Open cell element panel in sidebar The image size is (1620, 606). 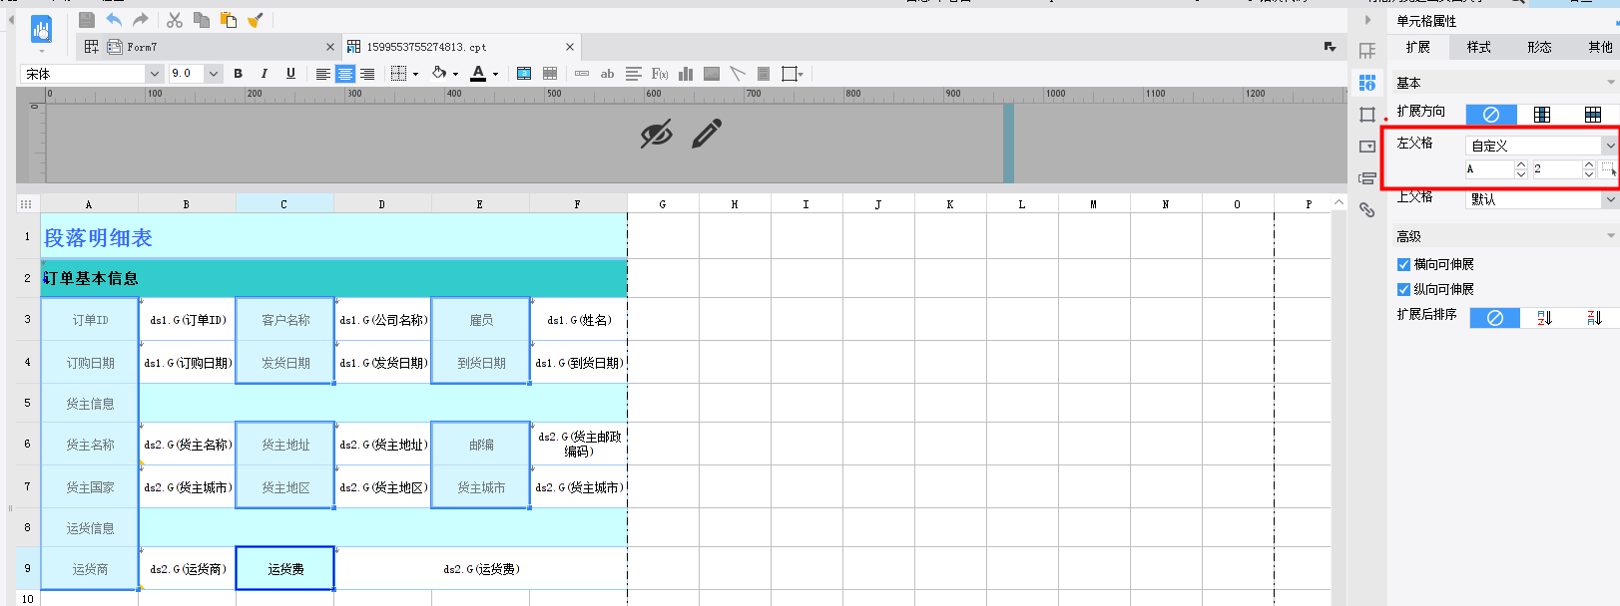pyautogui.click(x=1367, y=51)
